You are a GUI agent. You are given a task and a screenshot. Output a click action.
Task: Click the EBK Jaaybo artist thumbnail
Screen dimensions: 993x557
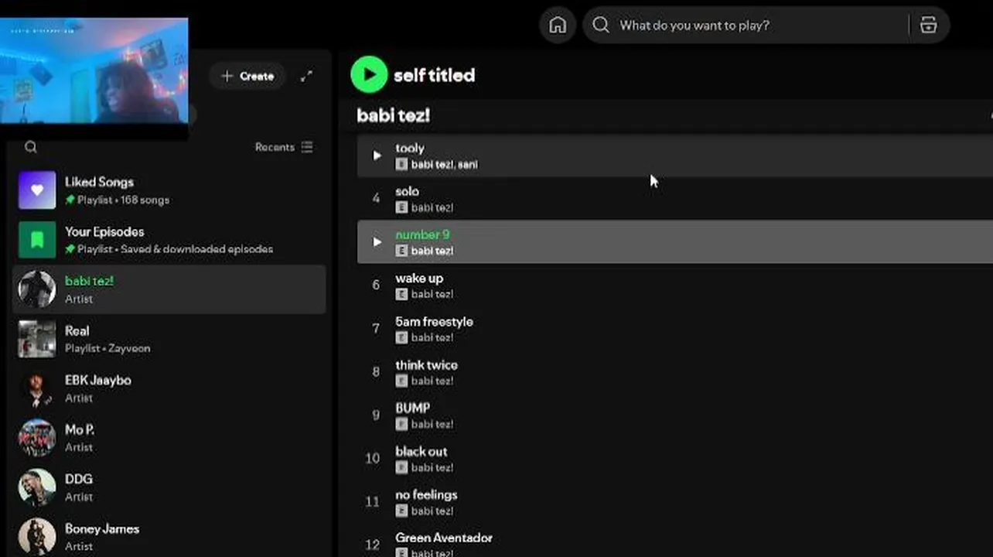coord(37,388)
